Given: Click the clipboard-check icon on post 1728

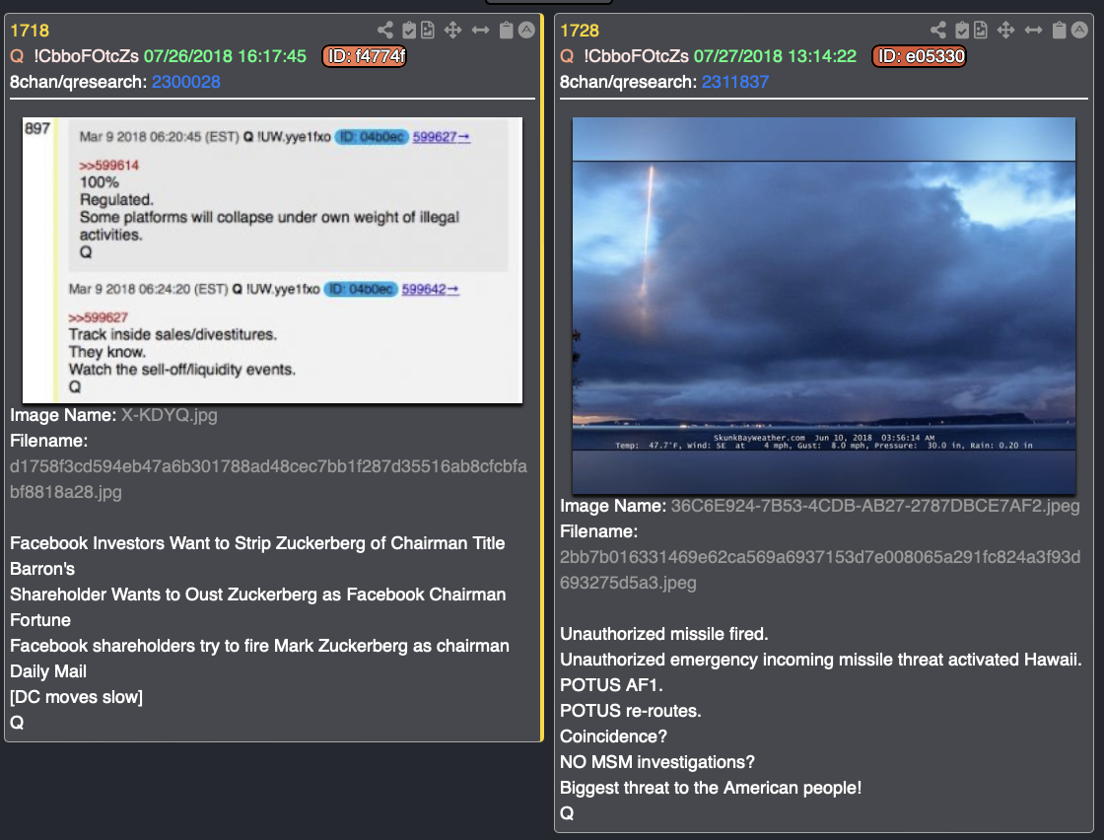Looking at the screenshot, I should pos(962,30).
